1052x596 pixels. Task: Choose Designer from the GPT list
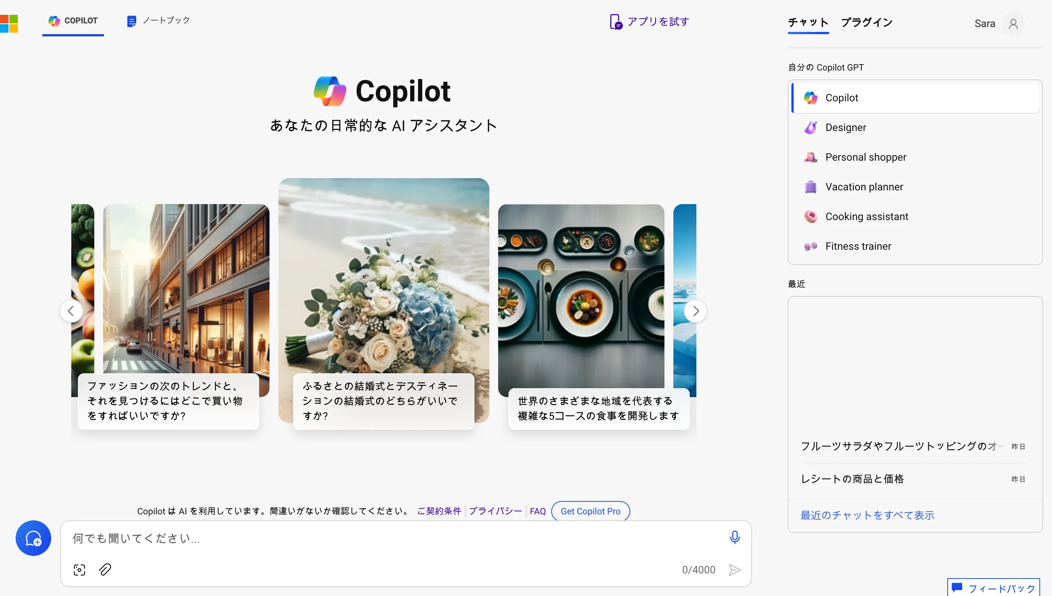(915, 127)
